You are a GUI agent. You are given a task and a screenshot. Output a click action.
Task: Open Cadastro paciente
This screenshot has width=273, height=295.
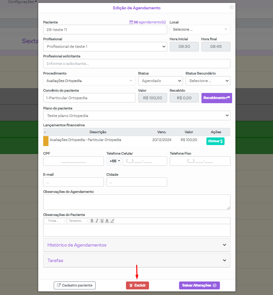point(75,285)
